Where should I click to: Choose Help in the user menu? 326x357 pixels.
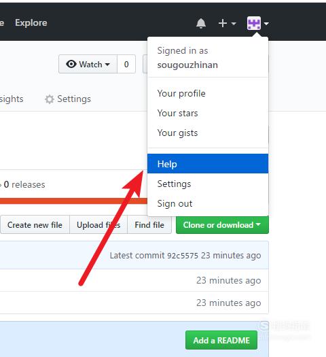pos(208,164)
